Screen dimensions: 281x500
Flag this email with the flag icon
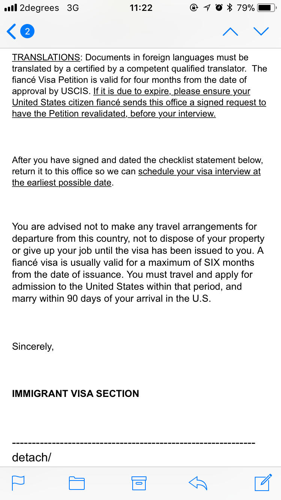pyautogui.click(x=18, y=483)
